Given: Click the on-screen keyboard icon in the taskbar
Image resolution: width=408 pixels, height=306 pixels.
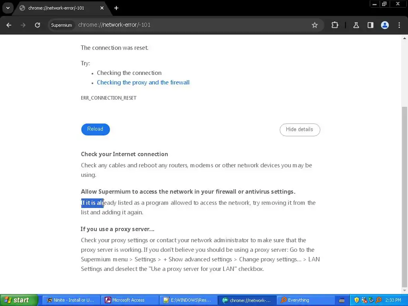Looking at the screenshot, I should pyautogui.click(x=342, y=300).
